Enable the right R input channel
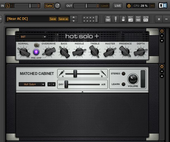Image resolution: width=170 pixels, height=142 pixels. pyautogui.click(x=12, y=6)
